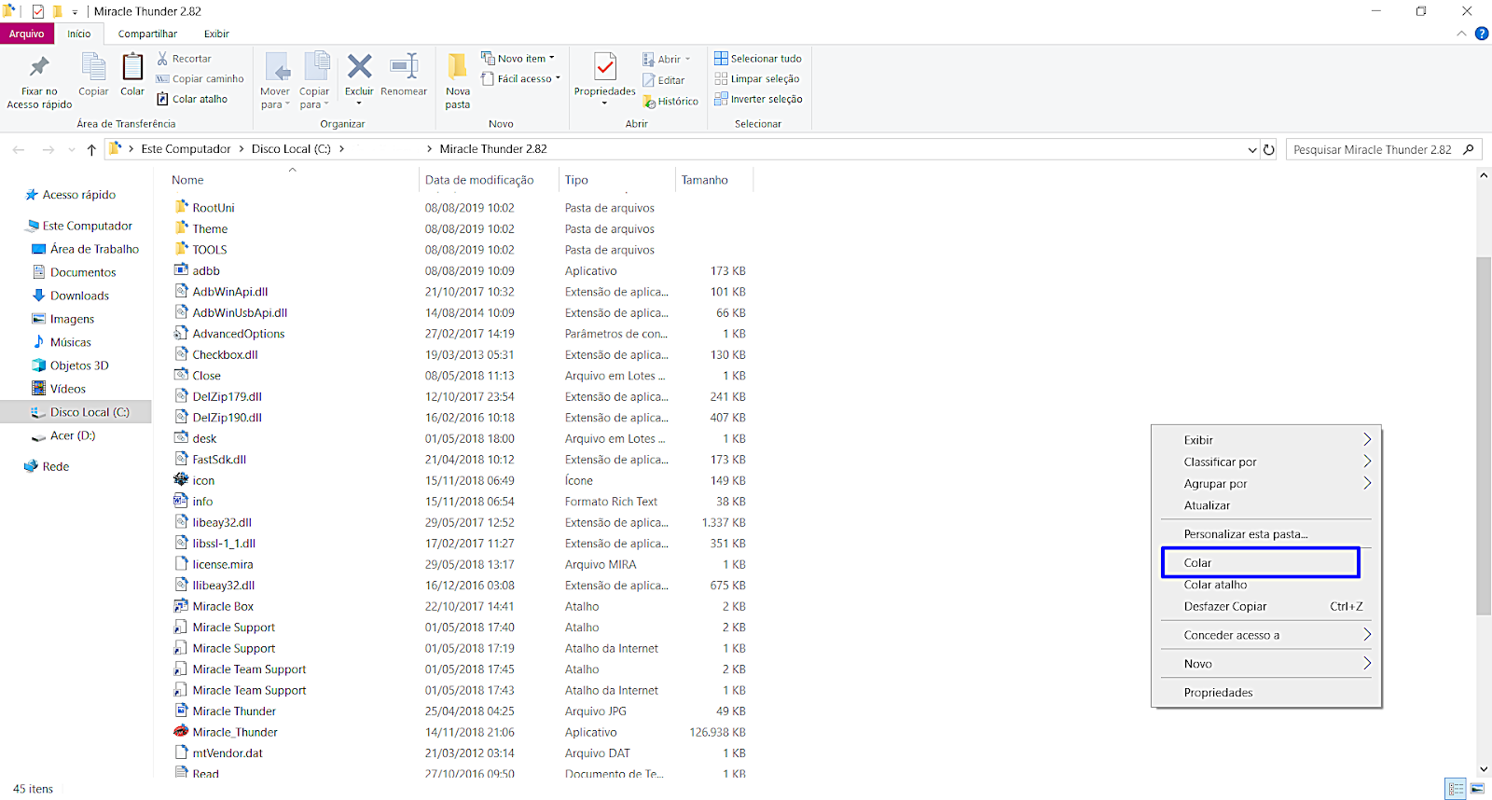Click the Pesquisar Miracle Thunder search field
Image resolution: width=1492 pixels, height=800 pixels.
coord(1373,149)
